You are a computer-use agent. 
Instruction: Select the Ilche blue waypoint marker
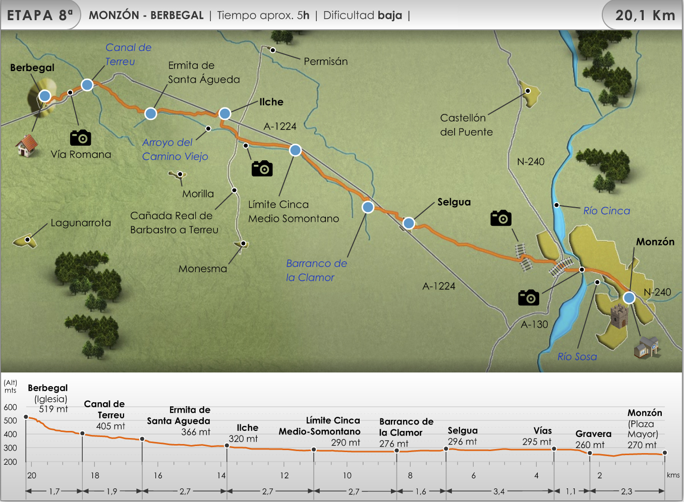pos(225,113)
